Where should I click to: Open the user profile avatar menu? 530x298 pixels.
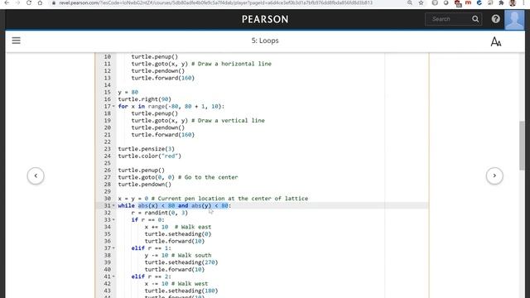point(514,20)
